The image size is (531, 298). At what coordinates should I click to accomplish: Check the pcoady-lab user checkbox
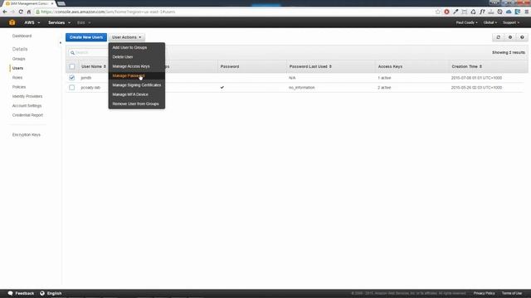[72, 88]
